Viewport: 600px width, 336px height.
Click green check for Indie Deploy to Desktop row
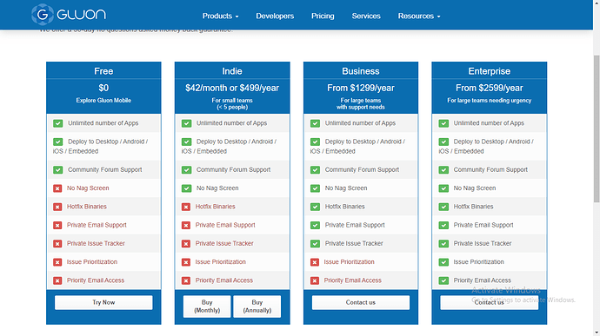[186, 142]
